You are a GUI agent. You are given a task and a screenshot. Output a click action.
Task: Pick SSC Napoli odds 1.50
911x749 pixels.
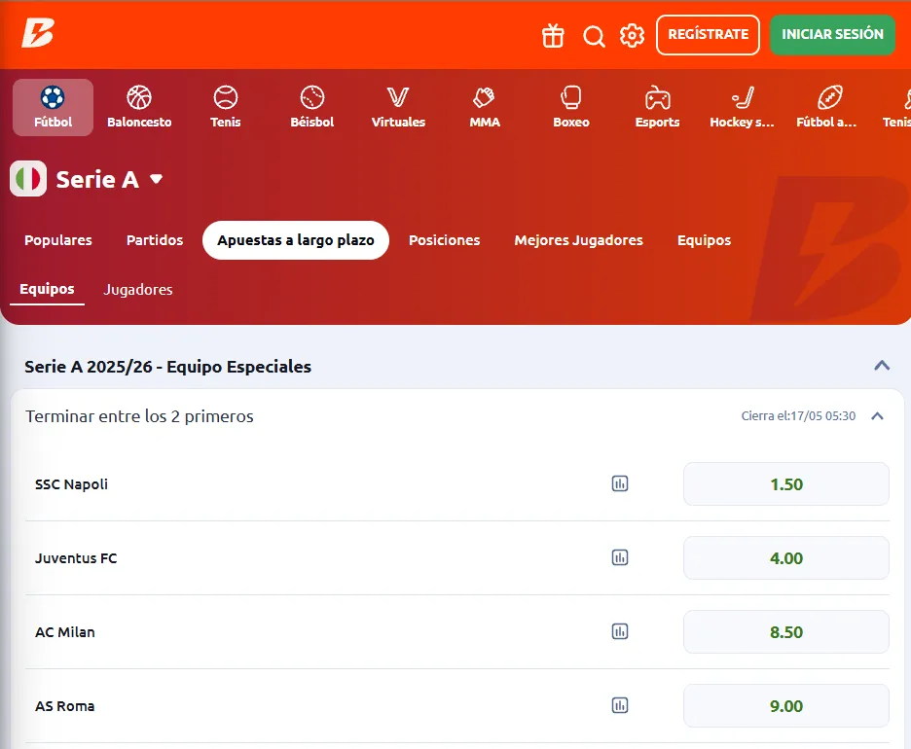coord(786,484)
